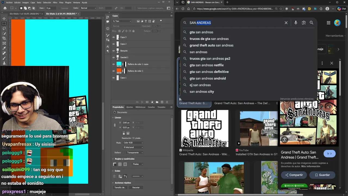Open the Estilo dropdown set to Normal

tap(88, 8)
